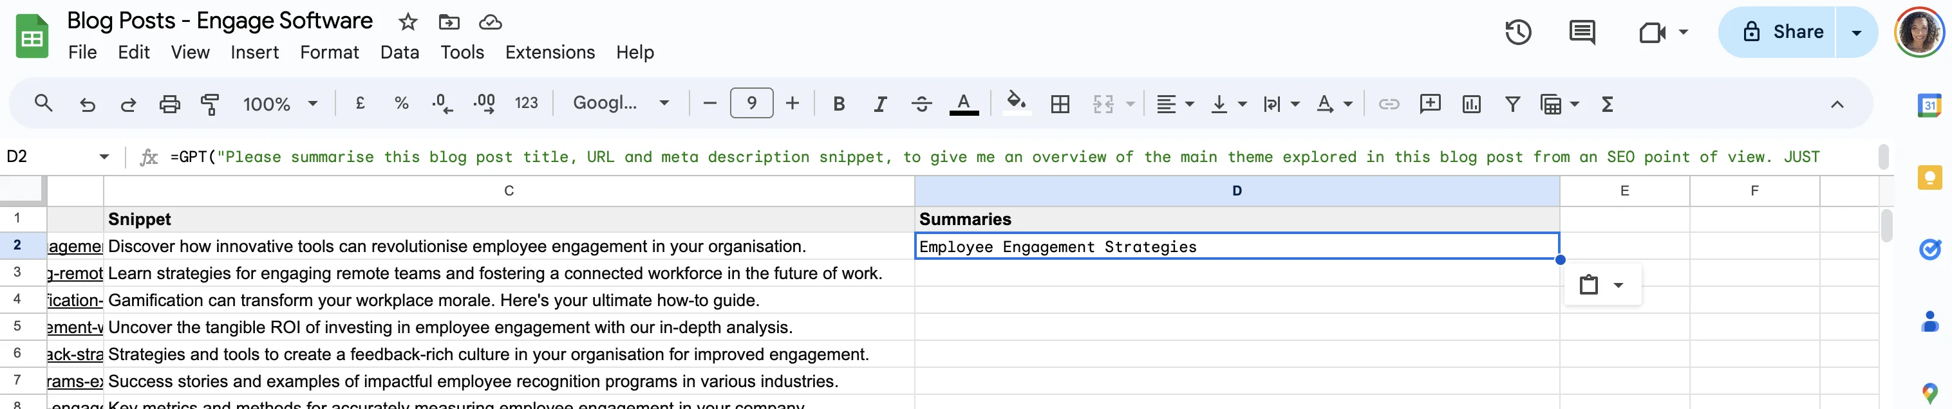1952x409 pixels.
Task: Open account profile picture
Action: [1919, 33]
